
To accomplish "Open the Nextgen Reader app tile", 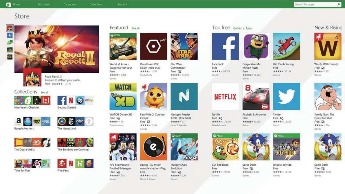I will click(x=184, y=97).
